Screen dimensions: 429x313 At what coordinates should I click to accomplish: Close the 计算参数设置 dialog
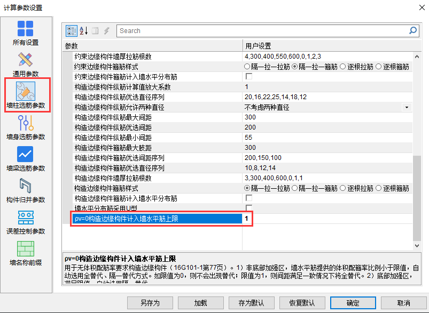click(422, 7)
